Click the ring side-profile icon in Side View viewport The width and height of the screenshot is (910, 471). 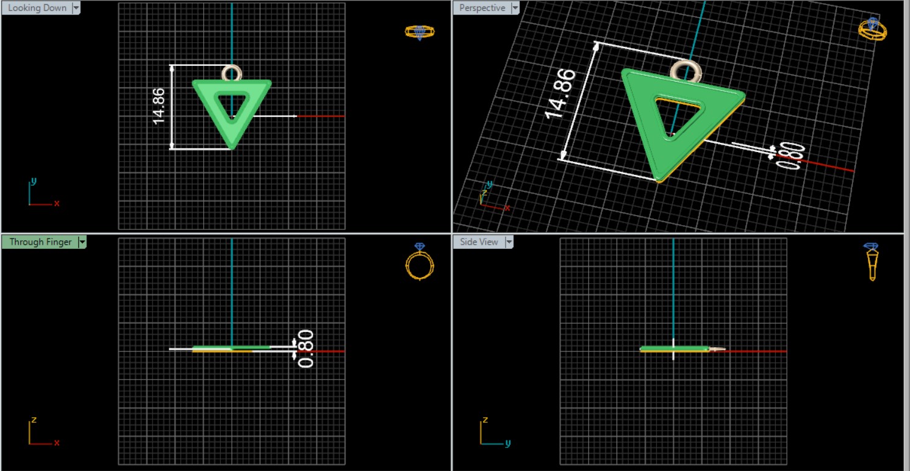click(x=872, y=261)
